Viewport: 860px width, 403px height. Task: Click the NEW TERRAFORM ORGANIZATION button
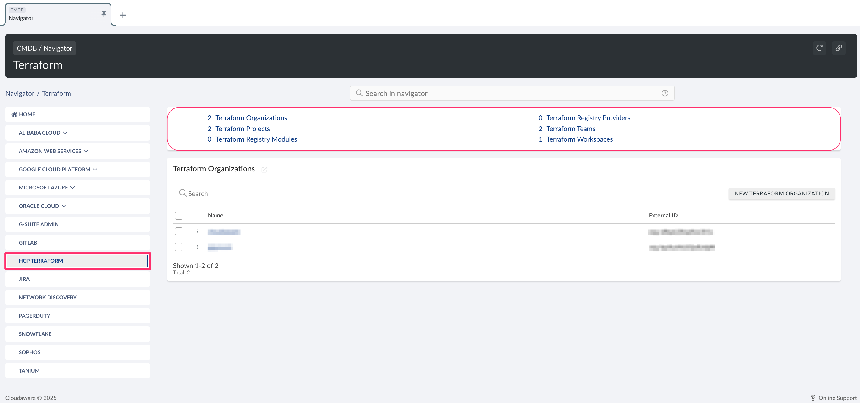click(x=781, y=193)
